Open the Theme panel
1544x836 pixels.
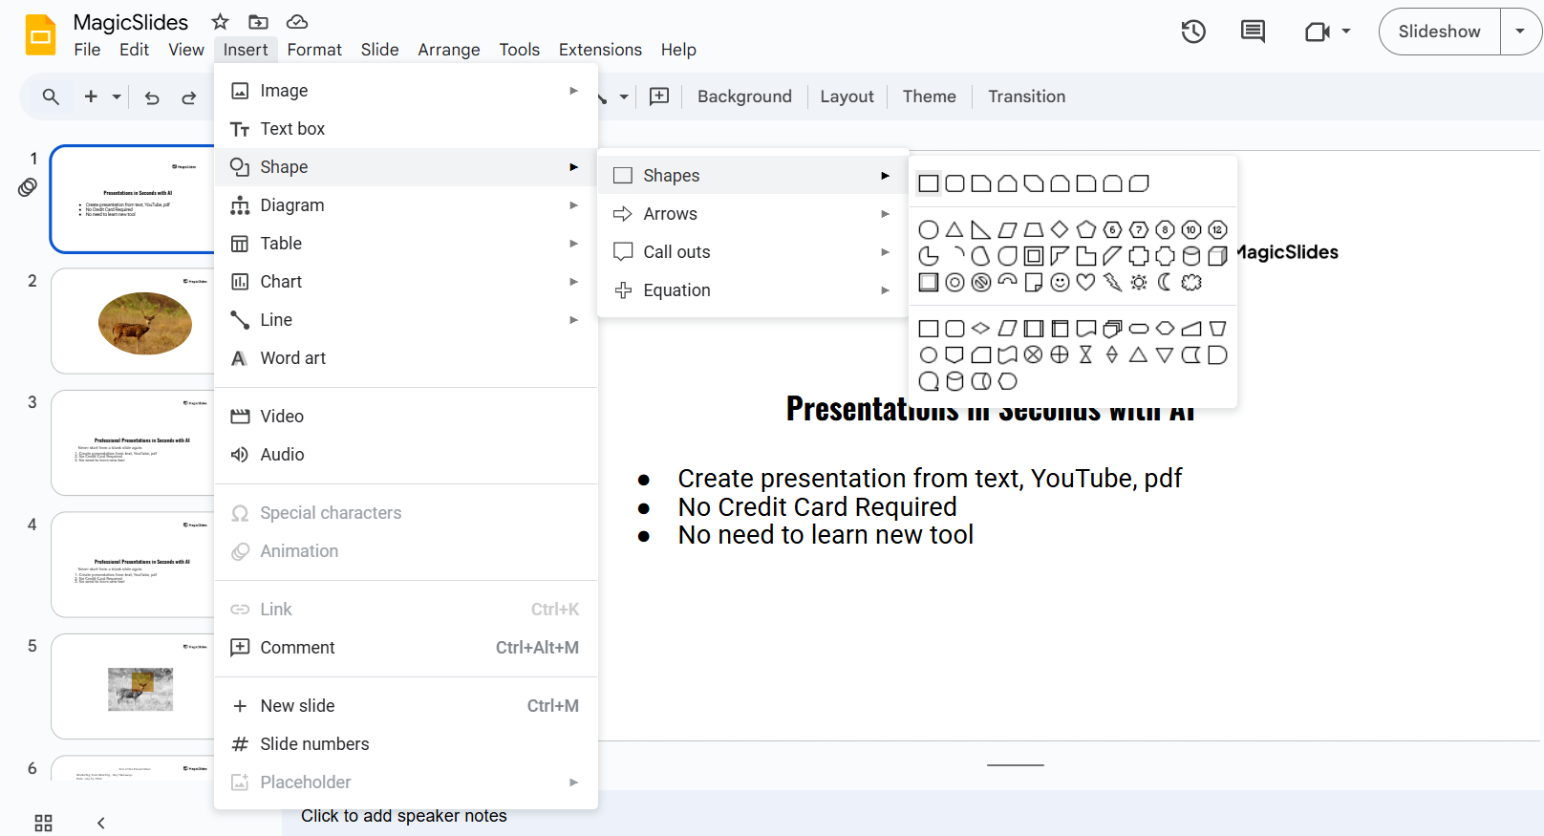pos(929,96)
